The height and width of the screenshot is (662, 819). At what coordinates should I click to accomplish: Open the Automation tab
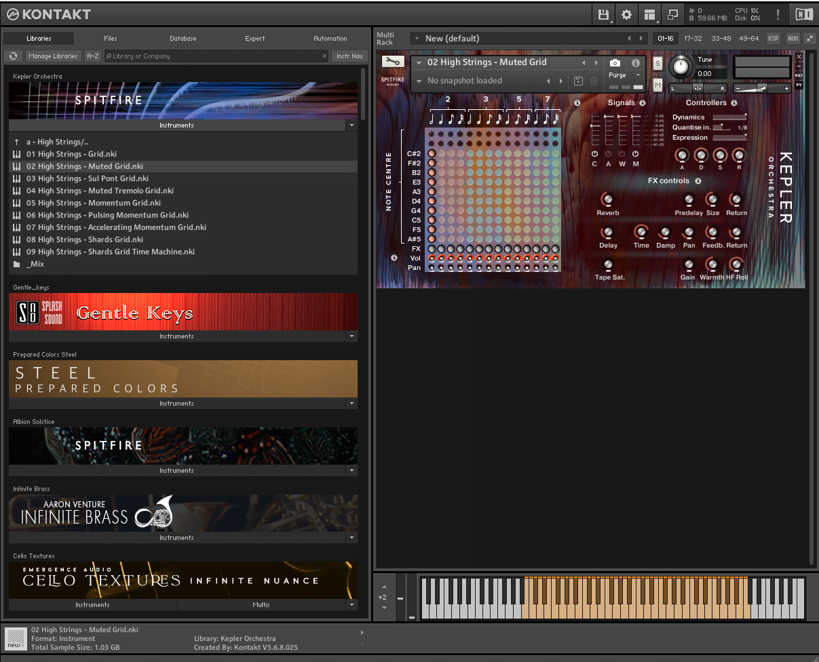click(x=330, y=39)
